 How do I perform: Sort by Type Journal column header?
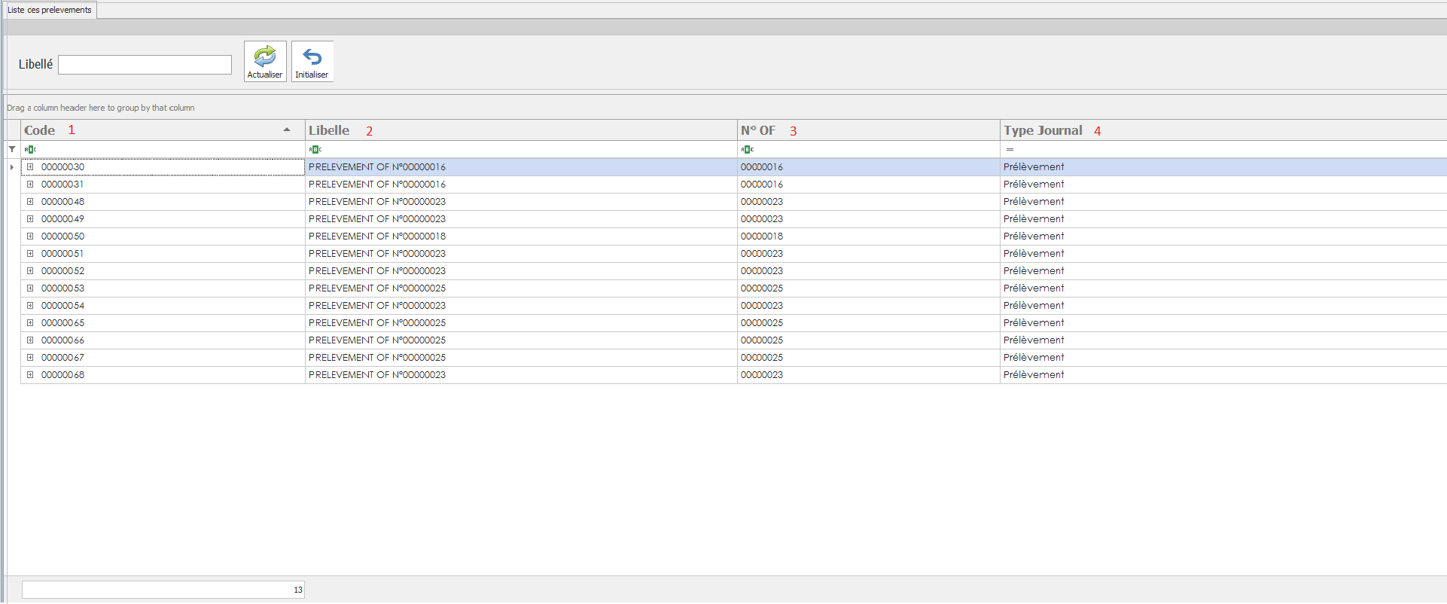(x=1043, y=130)
